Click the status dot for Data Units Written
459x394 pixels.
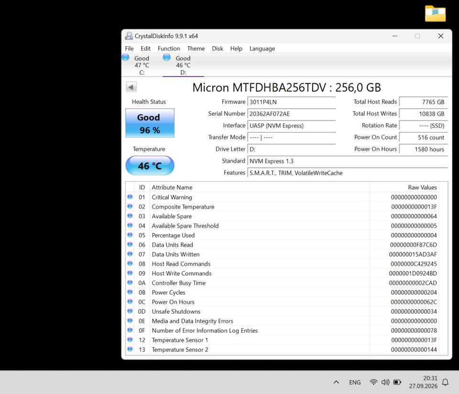coord(130,254)
